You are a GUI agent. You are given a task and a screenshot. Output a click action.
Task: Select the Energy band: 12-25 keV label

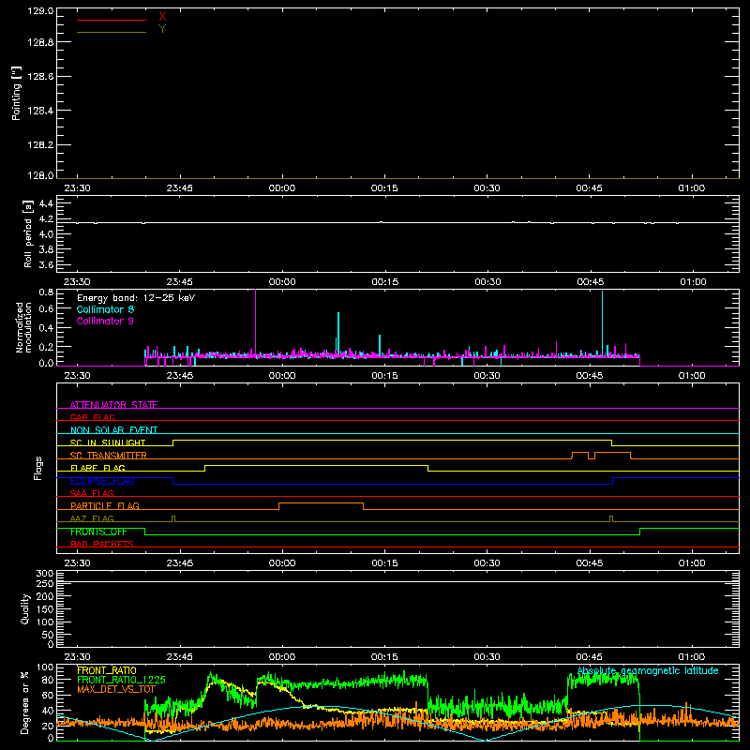[136, 298]
